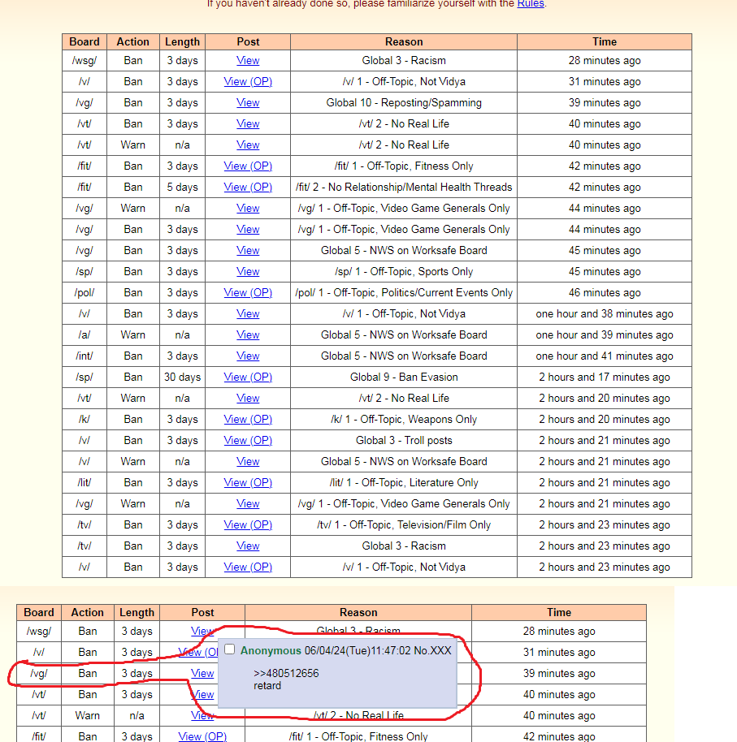The width and height of the screenshot is (737, 742).
Task: Click the Time column header in the lower table
Action: 559,612
